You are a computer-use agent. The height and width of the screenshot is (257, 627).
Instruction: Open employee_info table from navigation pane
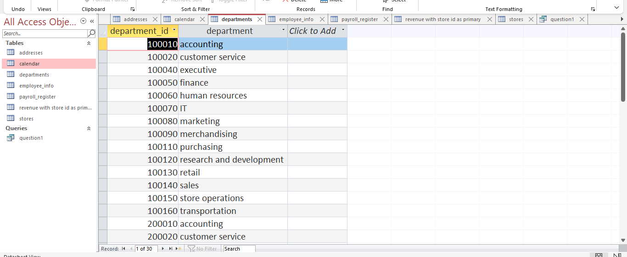36,86
